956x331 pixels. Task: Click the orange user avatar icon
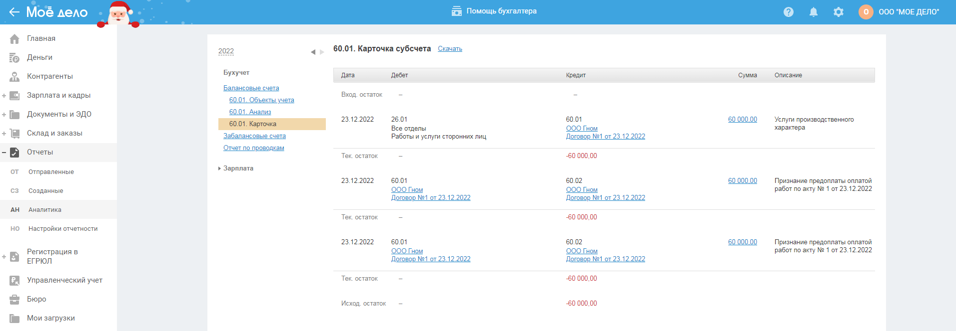(x=866, y=12)
